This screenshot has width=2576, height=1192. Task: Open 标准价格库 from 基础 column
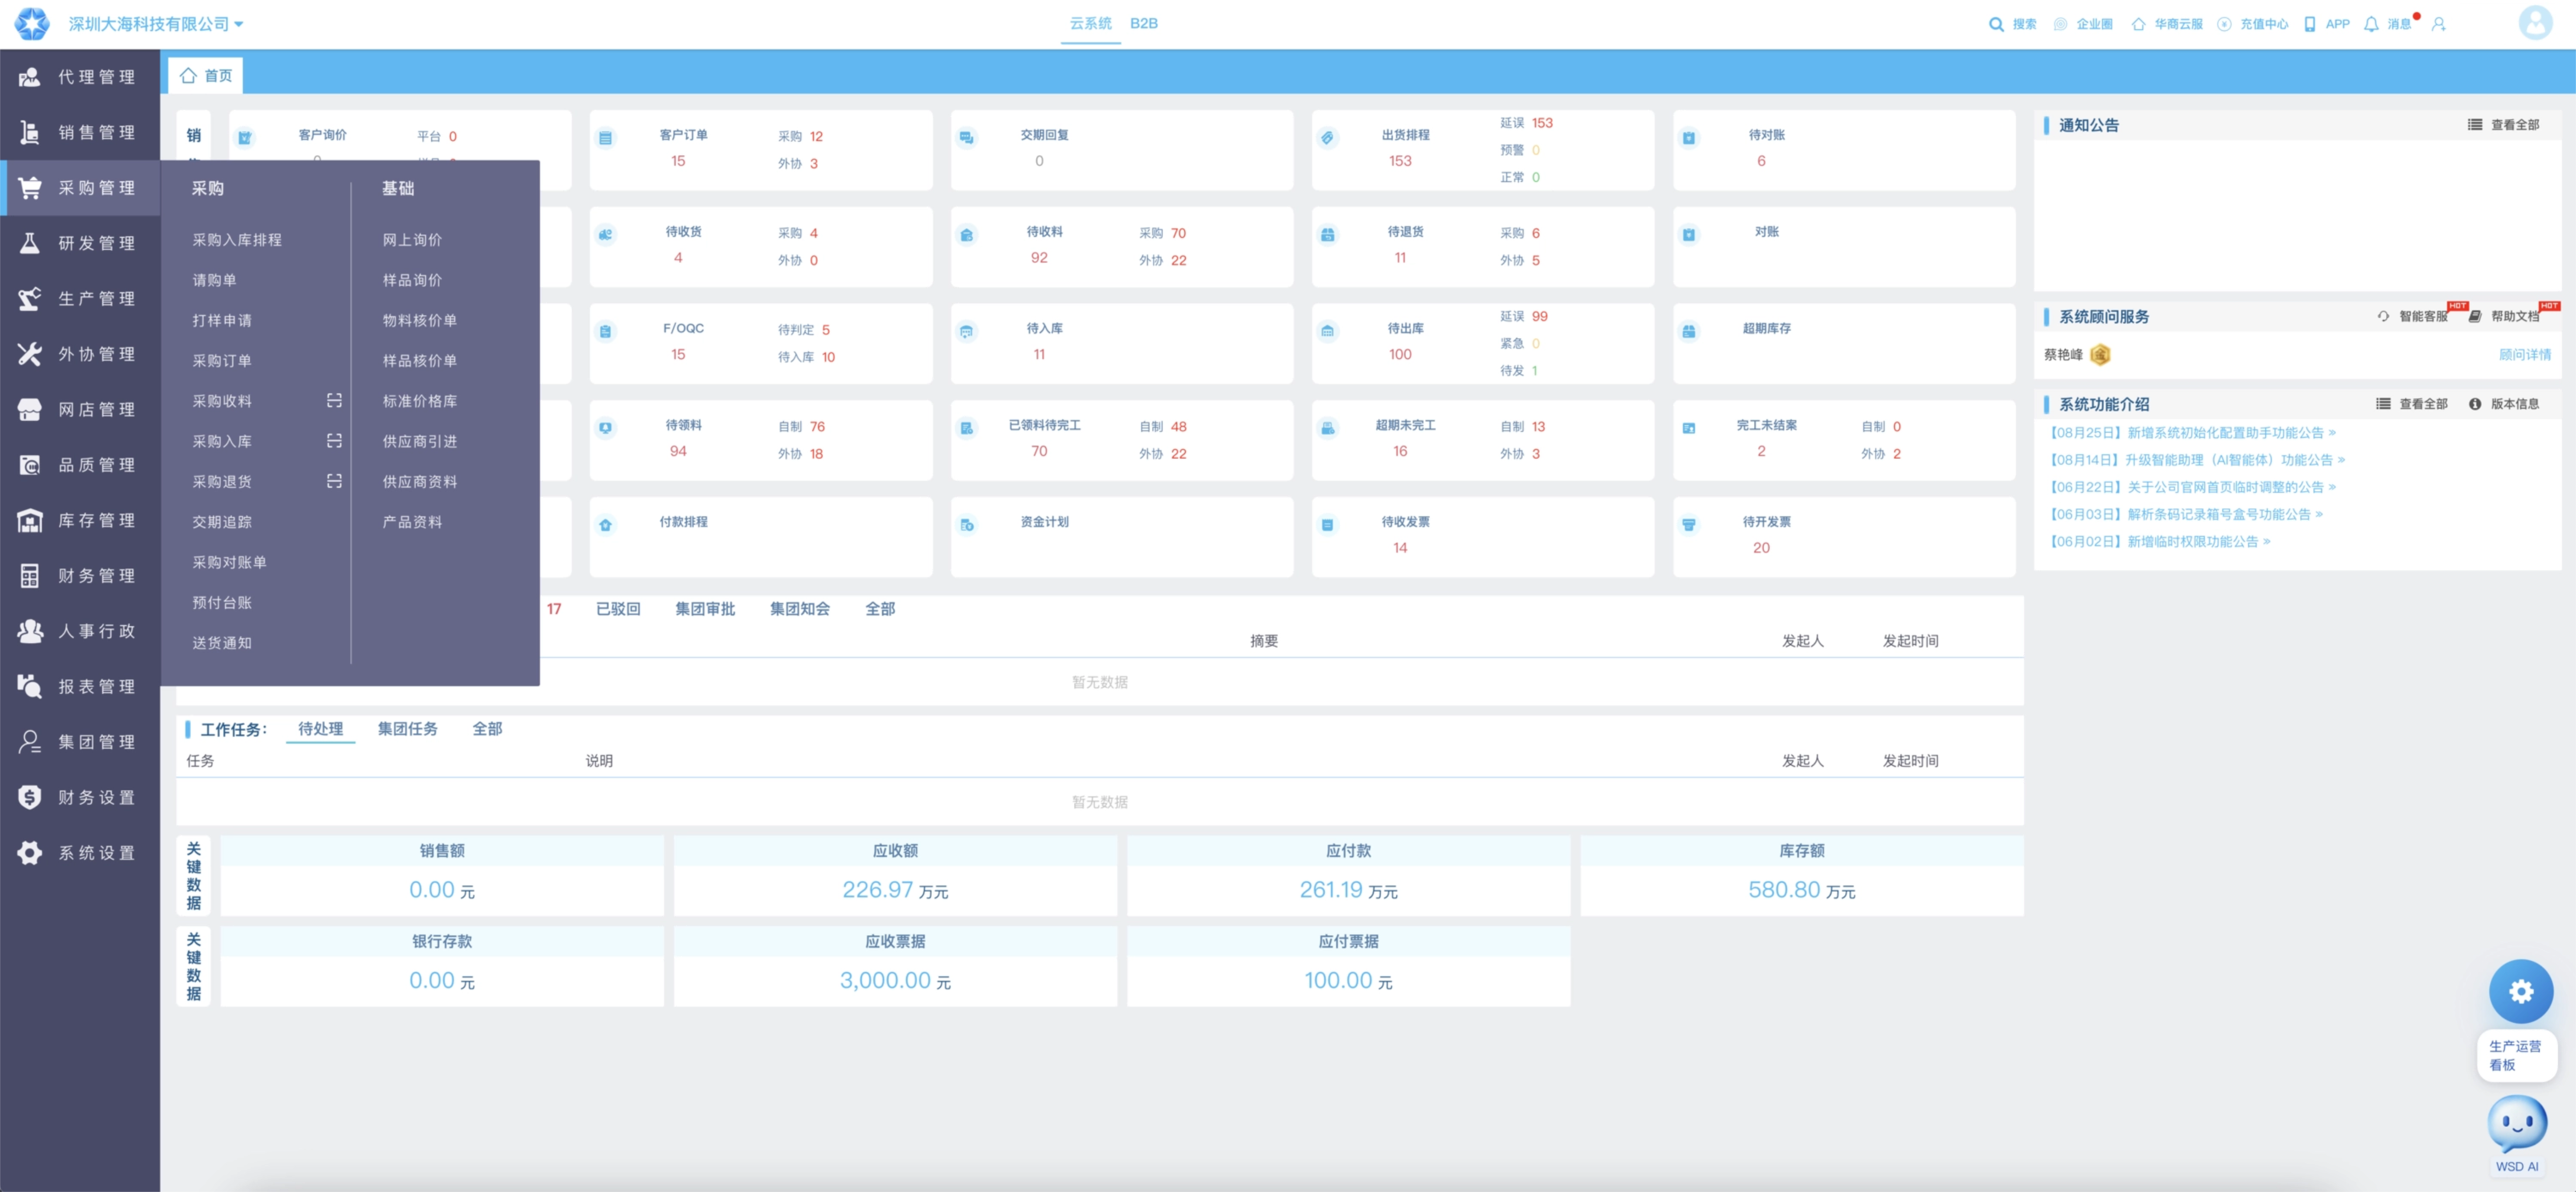pyautogui.click(x=420, y=401)
